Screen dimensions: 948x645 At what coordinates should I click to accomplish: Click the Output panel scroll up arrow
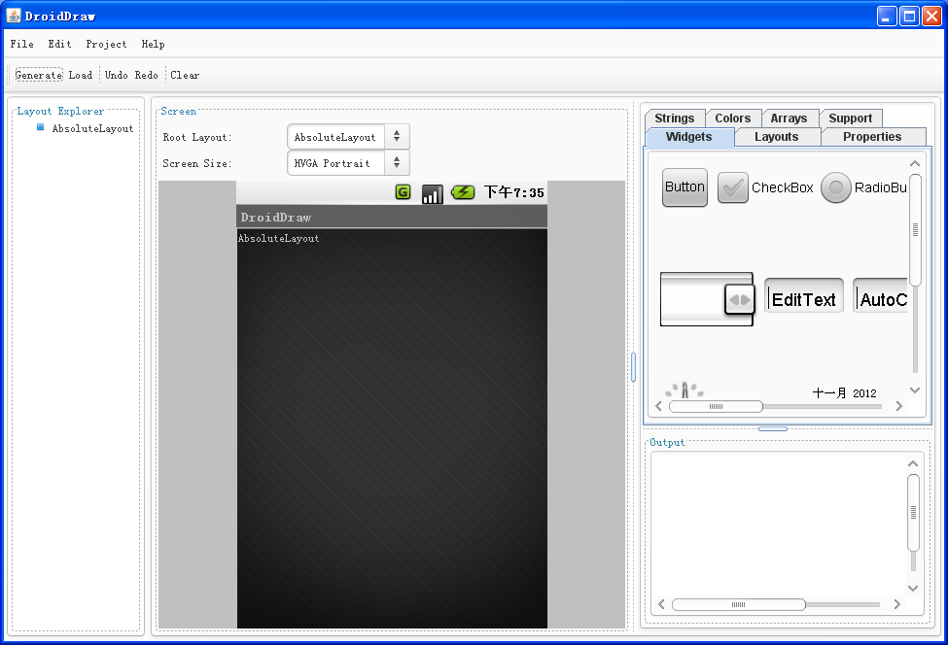[x=913, y=463]
